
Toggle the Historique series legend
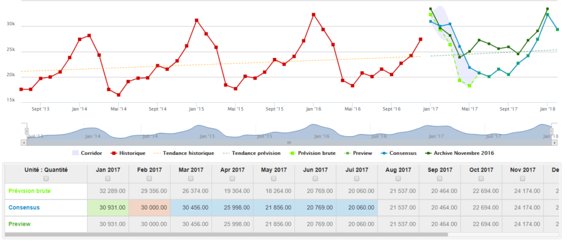128,153
